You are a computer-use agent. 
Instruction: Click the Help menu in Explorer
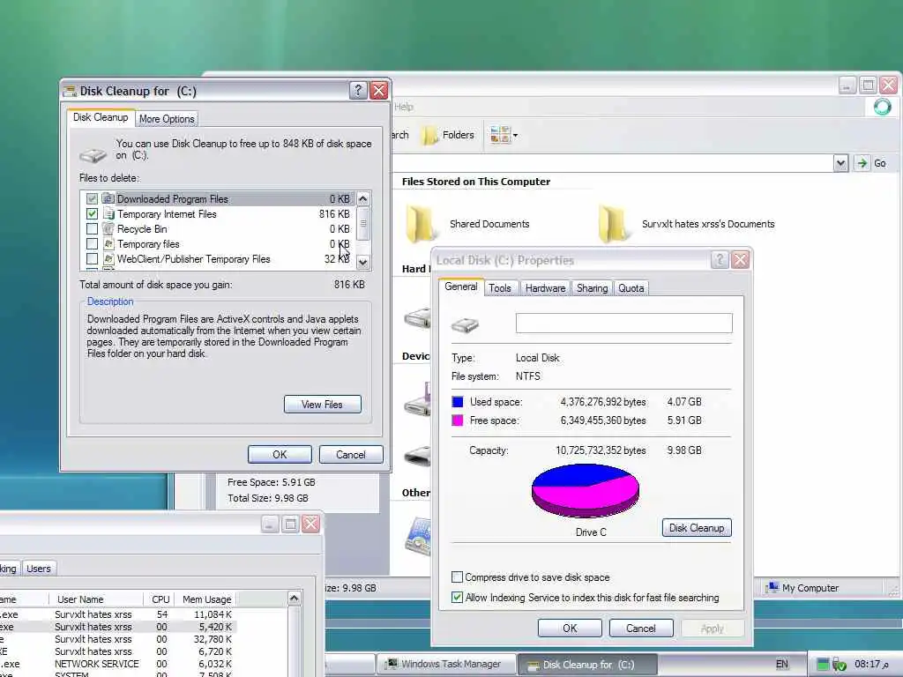tap(404, 107)
